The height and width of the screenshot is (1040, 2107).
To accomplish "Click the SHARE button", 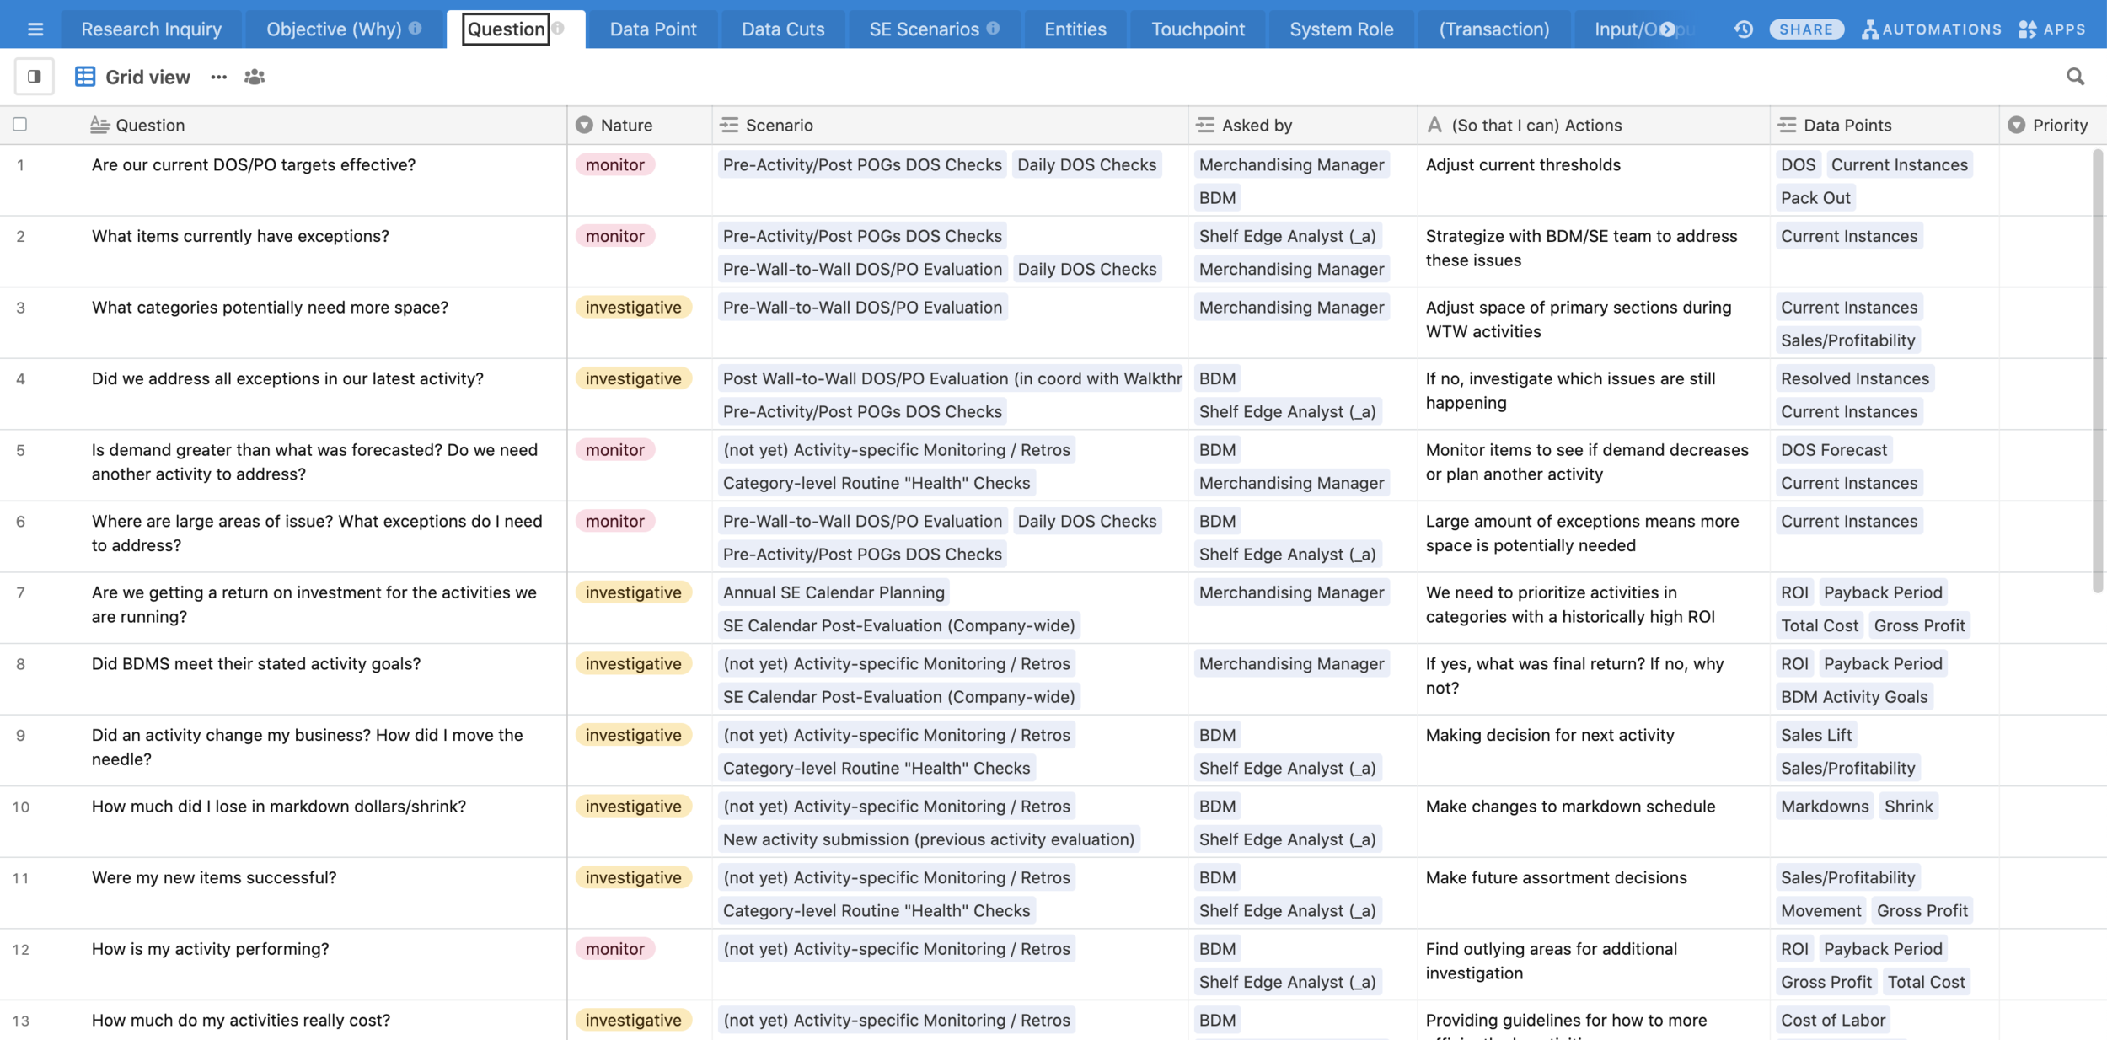I will (1809, 28).
